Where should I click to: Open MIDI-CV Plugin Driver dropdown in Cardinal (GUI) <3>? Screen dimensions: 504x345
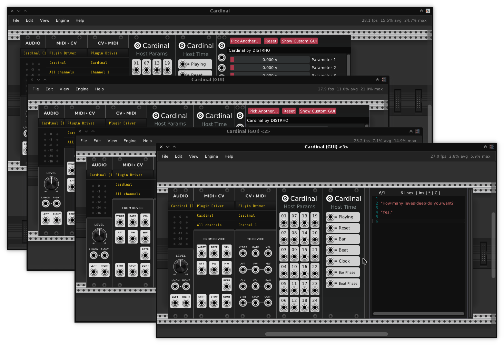click(214, 206)
